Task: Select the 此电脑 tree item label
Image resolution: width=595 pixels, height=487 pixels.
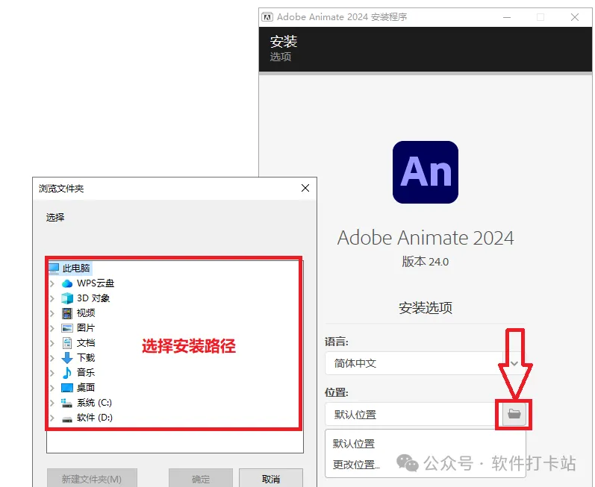Action: click(76, 268)
